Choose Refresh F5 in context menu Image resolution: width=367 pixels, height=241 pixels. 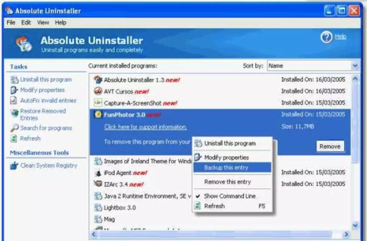(x=232, y=206)
